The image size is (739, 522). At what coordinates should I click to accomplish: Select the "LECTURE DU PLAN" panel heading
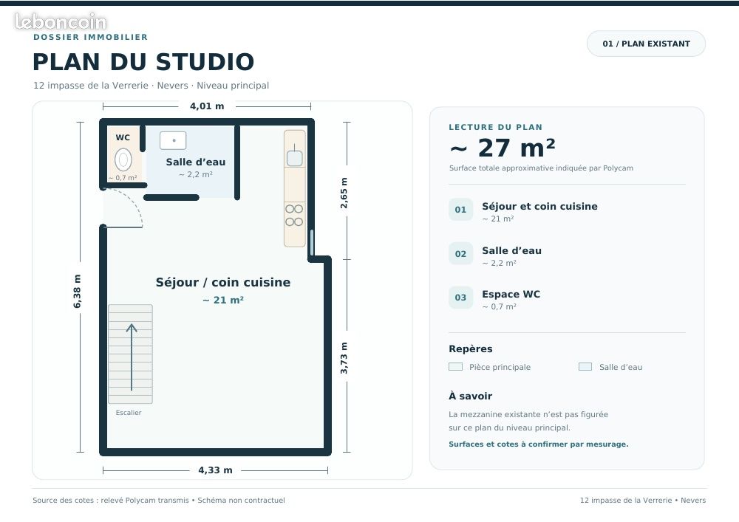[495, 127]
